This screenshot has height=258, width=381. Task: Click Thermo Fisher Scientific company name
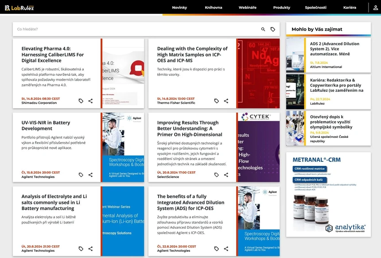point(176,103)
